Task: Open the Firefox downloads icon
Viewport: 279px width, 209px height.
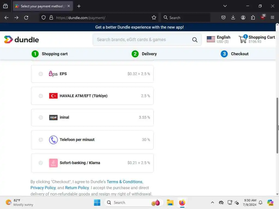Action: coord(233,18)
